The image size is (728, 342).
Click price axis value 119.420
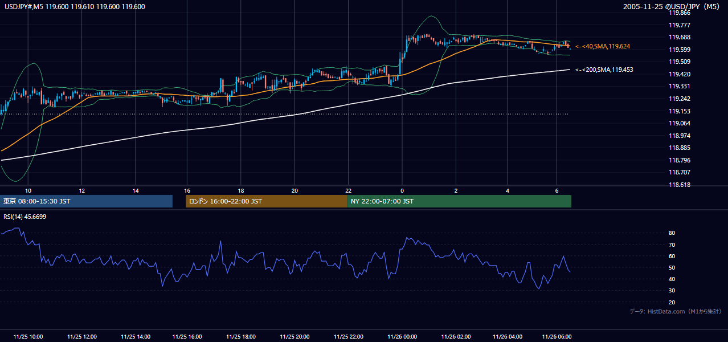tap(680, 74)
